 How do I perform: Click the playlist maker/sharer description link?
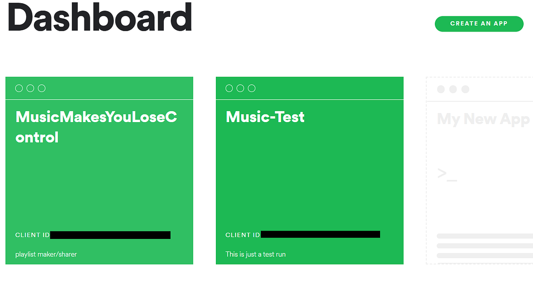tap(46, 254)
